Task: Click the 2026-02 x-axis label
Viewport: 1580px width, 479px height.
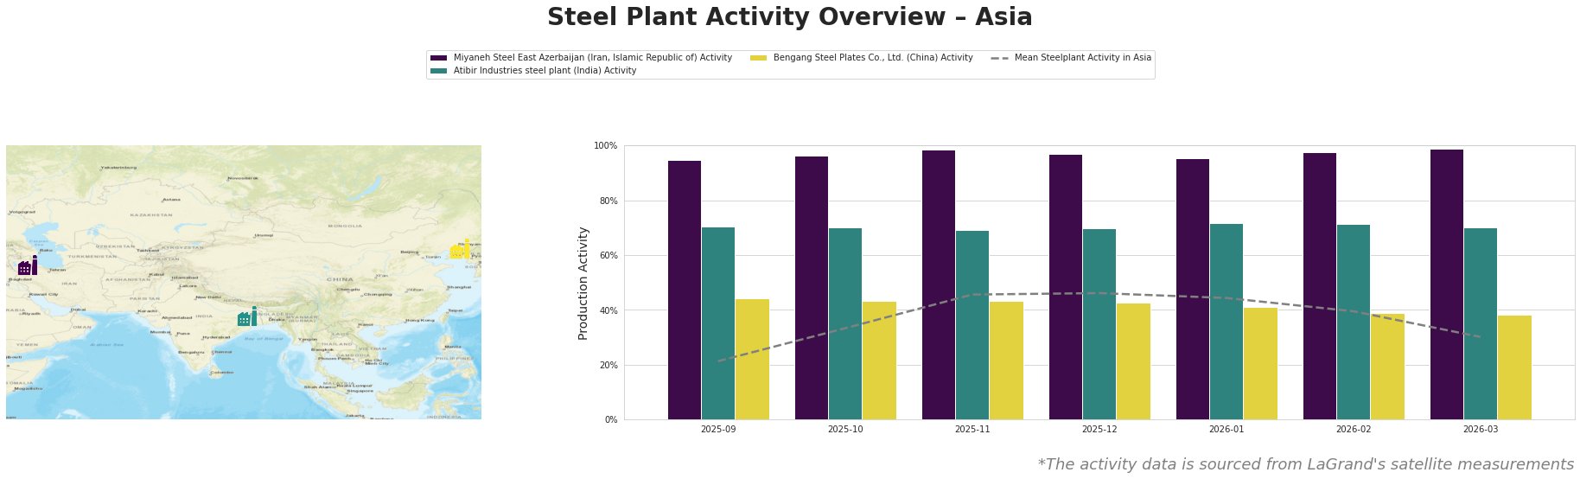Action: tap(1354, 429)
